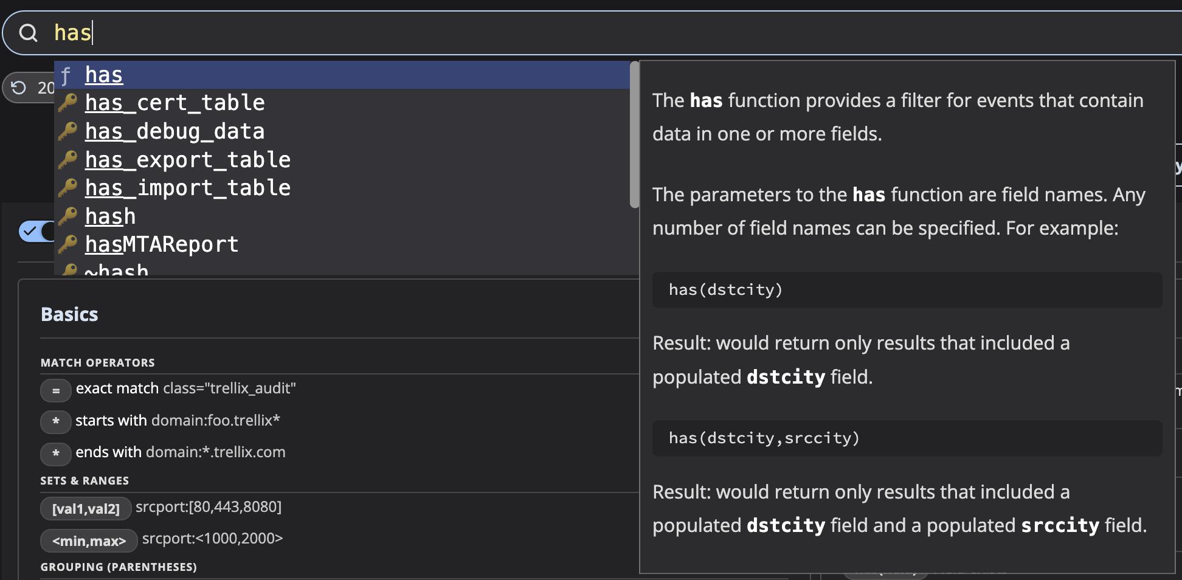The image size is (1182, 580).
Task: Click the key icon beside the hash field
Action: pos(67,216)
